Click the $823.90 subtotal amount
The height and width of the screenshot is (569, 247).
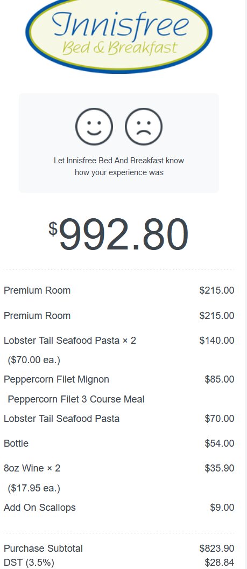tap(217, 549)
